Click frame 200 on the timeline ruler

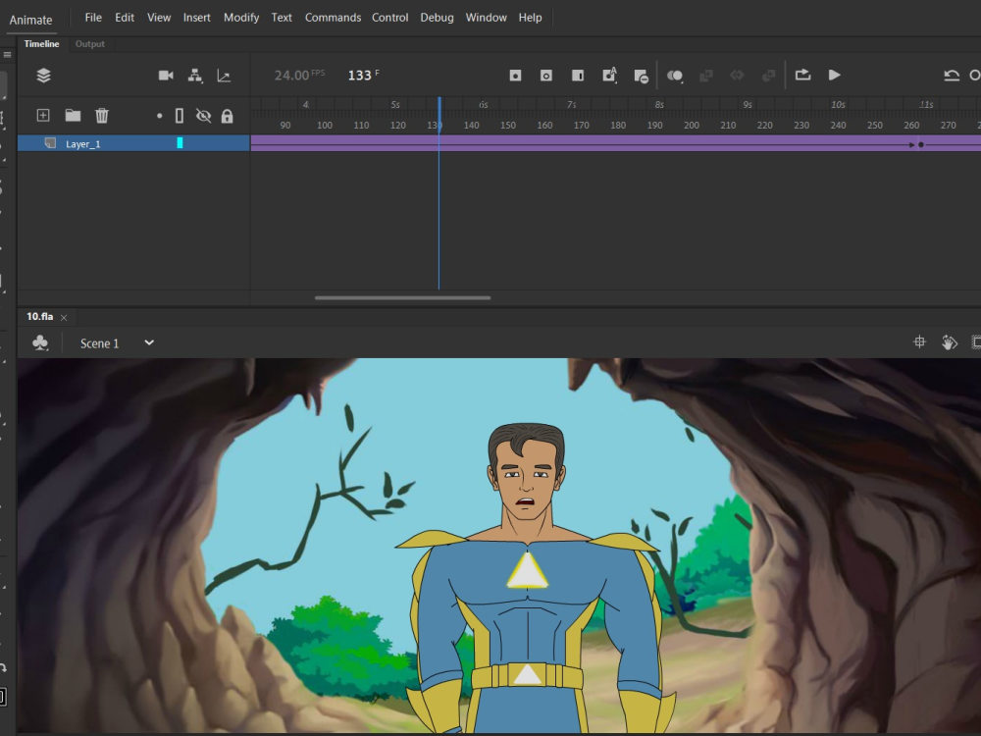(x=692, y=126)
